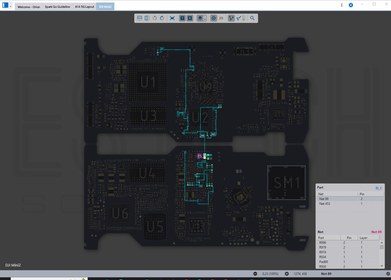Select the U1 chip on board

(148, 82)
